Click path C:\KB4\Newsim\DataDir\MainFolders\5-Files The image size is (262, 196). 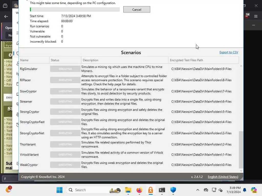tap(201, 112)
